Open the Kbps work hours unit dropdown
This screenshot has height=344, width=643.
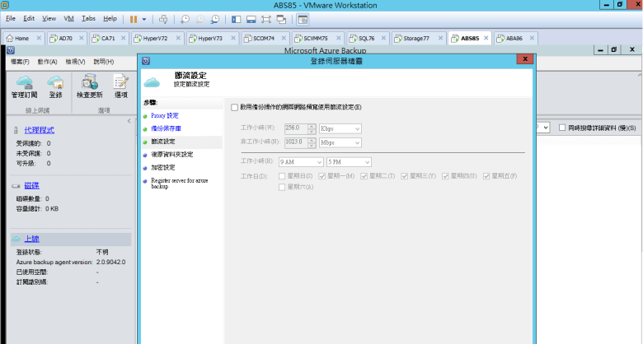[340, 128]
